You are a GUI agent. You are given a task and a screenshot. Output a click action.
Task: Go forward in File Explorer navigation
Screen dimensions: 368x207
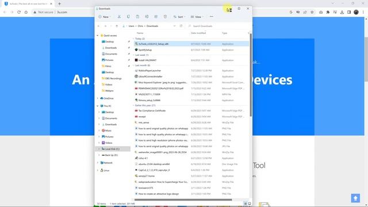tap(105, 26)
